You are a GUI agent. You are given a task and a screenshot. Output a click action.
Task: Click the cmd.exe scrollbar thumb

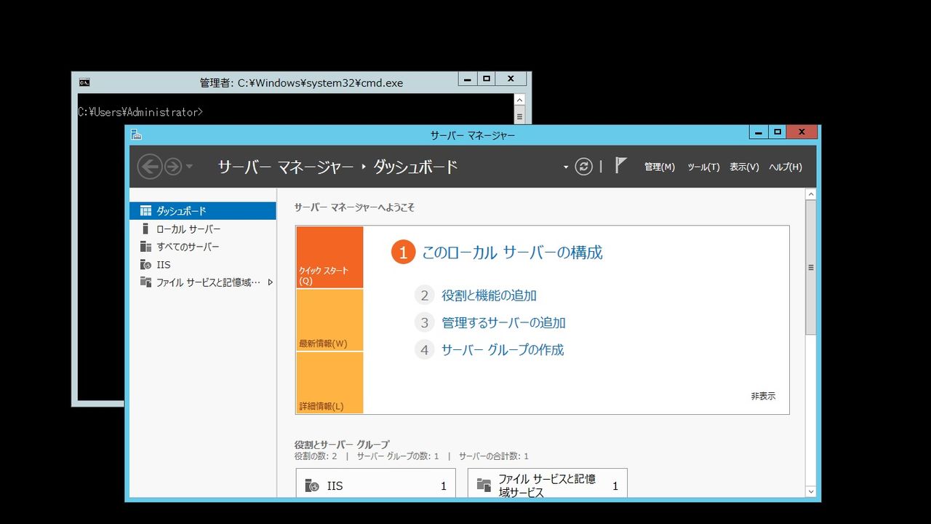[x=519, y=116]
